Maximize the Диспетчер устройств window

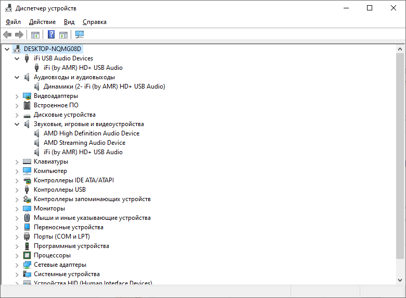coord(370,8)
